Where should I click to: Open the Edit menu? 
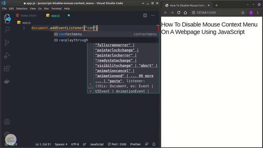pos(11,8)
